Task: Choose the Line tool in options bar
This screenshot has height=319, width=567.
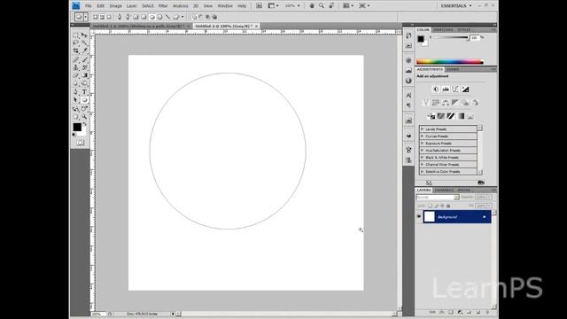Action: point(167,17)
